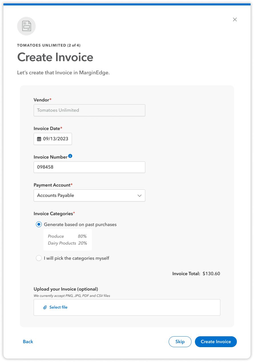Viewport: 254px width, 362px height.
Task: Click the Create Invoice heading
Action: click(55, 57)
